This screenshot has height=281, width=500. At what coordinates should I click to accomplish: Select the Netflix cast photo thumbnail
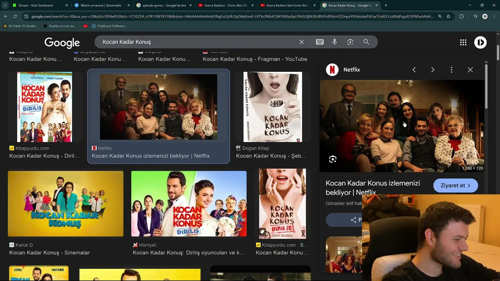tap(159, 107)
